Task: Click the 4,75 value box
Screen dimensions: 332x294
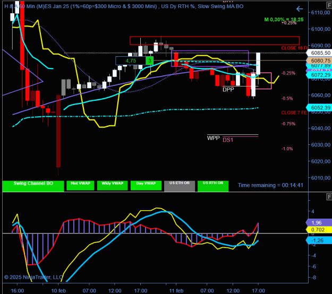Action: pos(131,61)
